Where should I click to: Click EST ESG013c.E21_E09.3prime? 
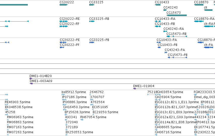(174, 112)
